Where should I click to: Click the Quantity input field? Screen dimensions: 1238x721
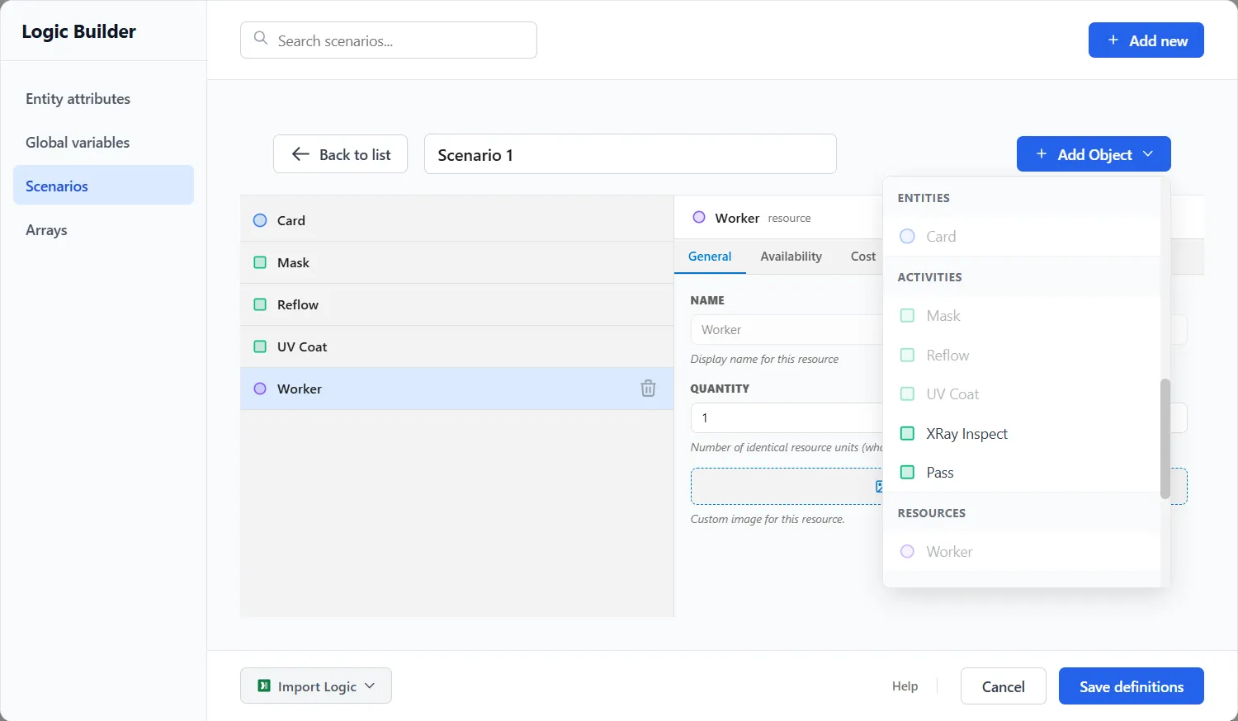click(x=787, y=417)
